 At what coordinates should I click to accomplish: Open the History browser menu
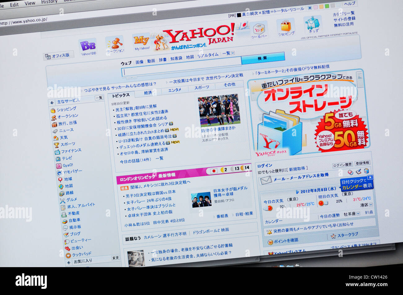pos(49,2)
